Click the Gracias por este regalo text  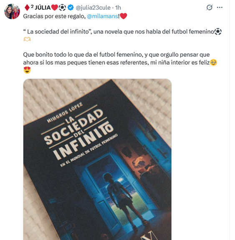click(54, 16)
